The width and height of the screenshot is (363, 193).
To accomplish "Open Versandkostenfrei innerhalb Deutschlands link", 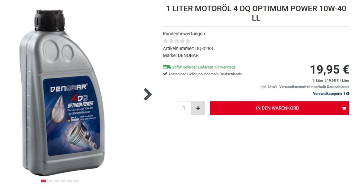I will tap(314, 87).
